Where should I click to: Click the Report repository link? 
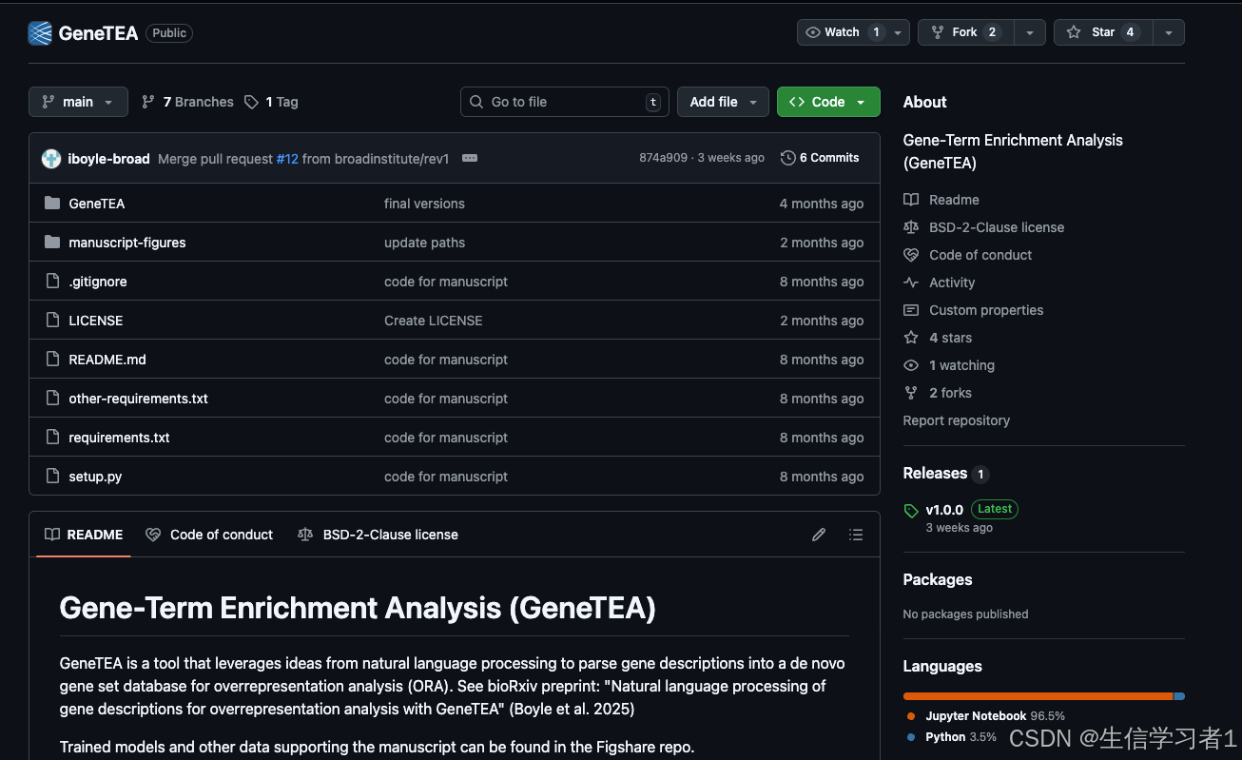click(956, 420)
